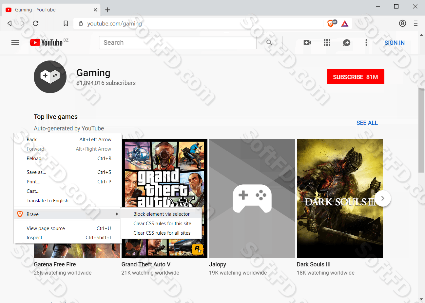The height and width of the screenshot is (303, 425).
Task: Select the Gaming - YouTube browser tab
Action: tap(51, 10)
